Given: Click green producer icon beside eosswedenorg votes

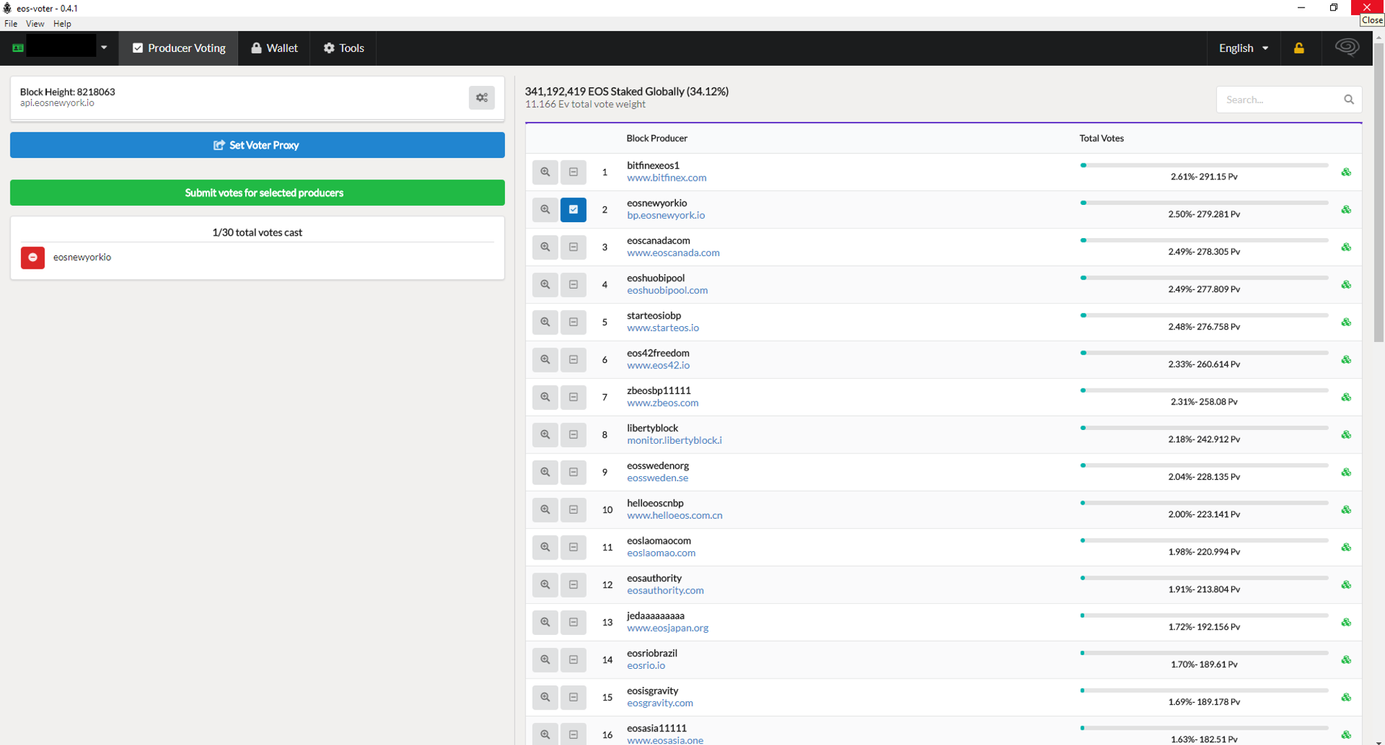Looking at the screenshot, I should click(1346, 472).
